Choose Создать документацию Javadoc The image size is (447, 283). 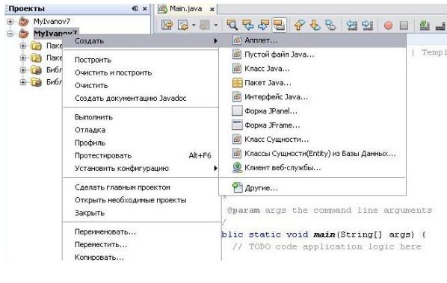pyautogui.click(x=141, y=99)
